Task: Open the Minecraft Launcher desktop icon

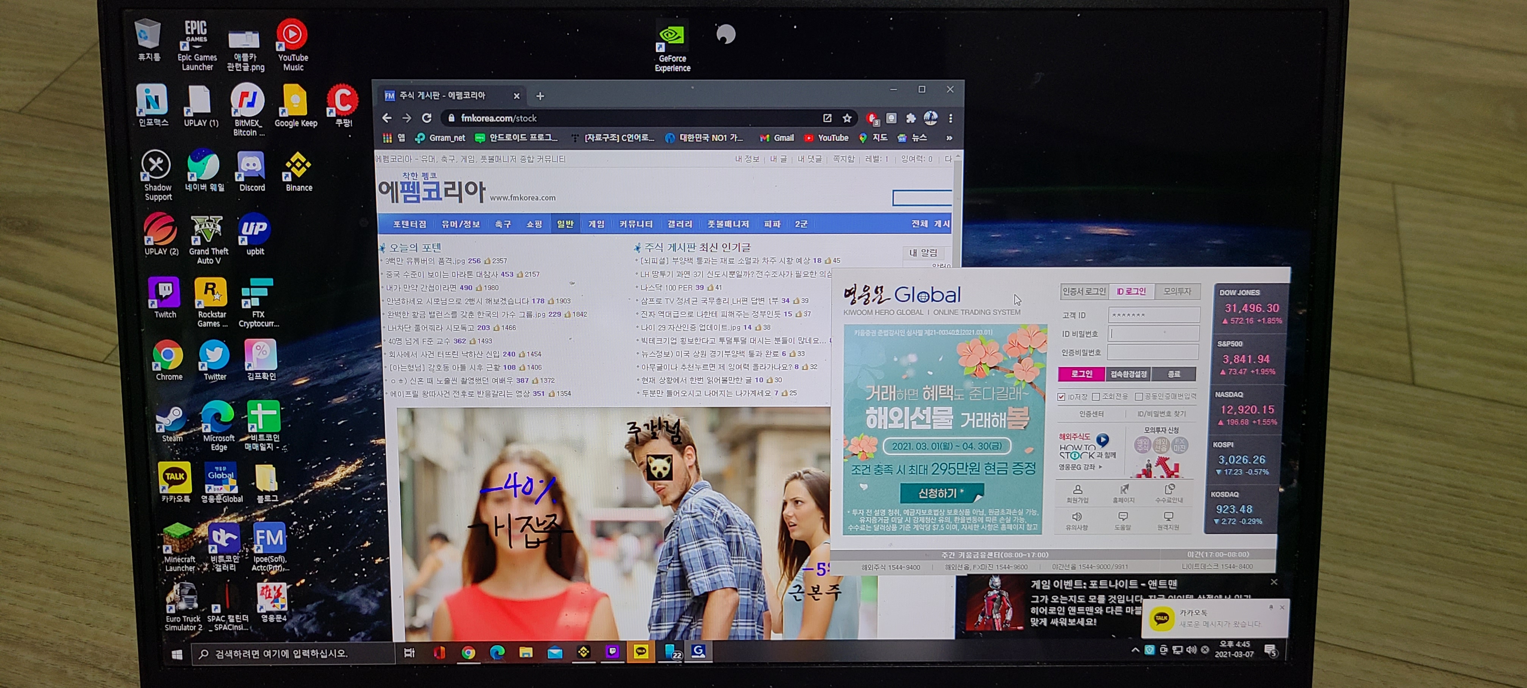Action: pyautogui.click(x=179, y=547)
